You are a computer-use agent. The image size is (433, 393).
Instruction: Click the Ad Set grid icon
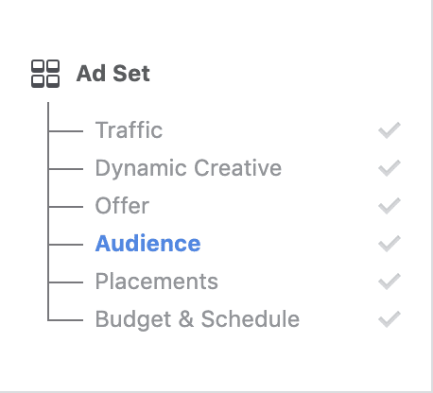[45, 74]
